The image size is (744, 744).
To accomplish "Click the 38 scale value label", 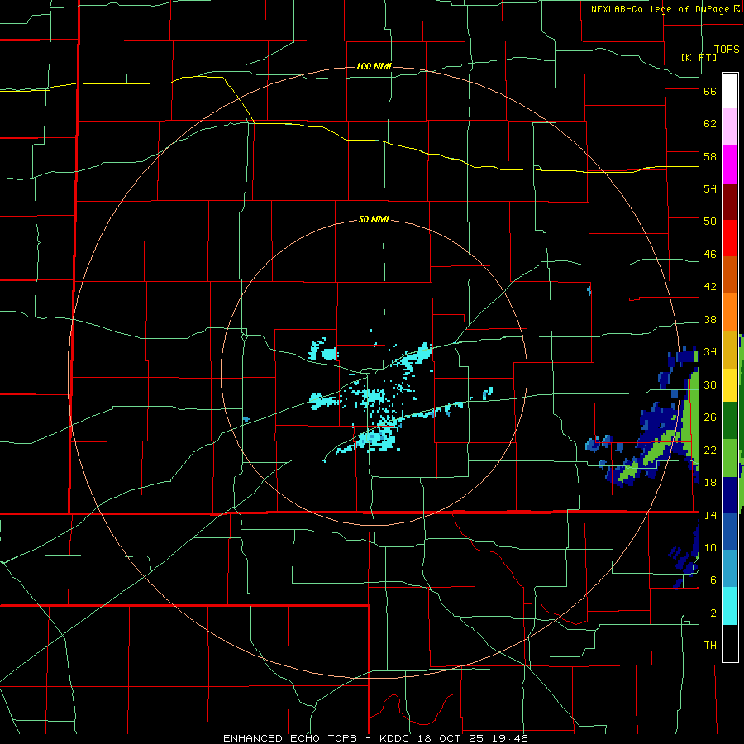I will pos(710,319).
